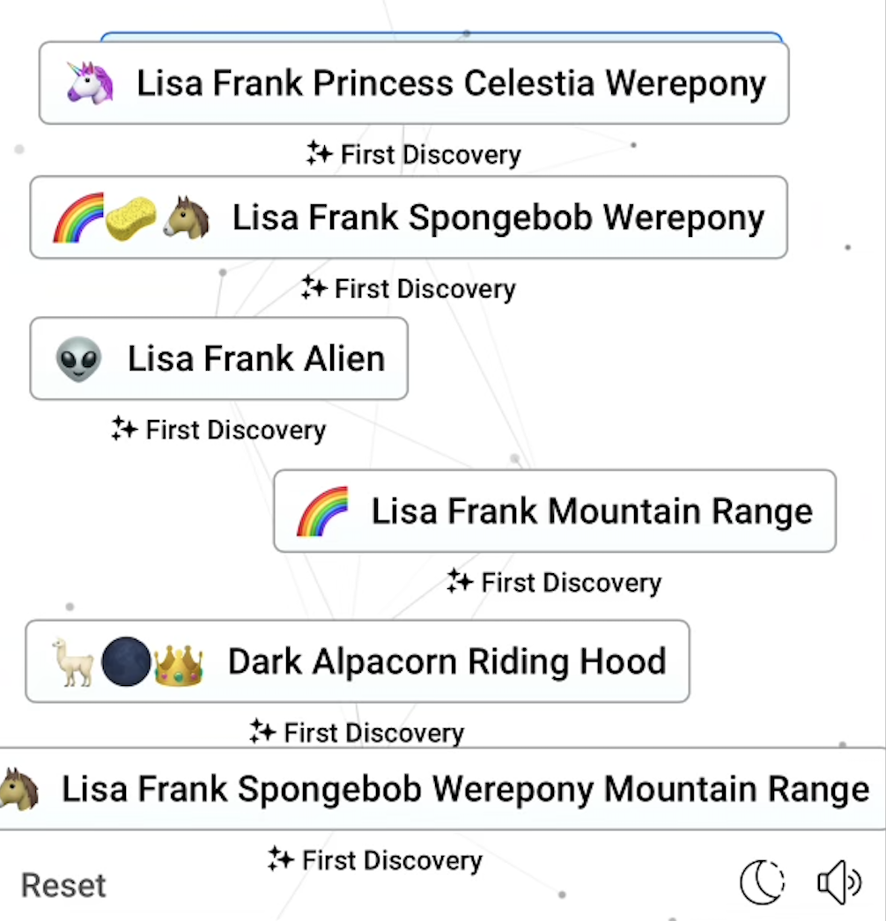Select the Lisa Frank Alien element
Viewport: 886px width, 921px height.
218,358
